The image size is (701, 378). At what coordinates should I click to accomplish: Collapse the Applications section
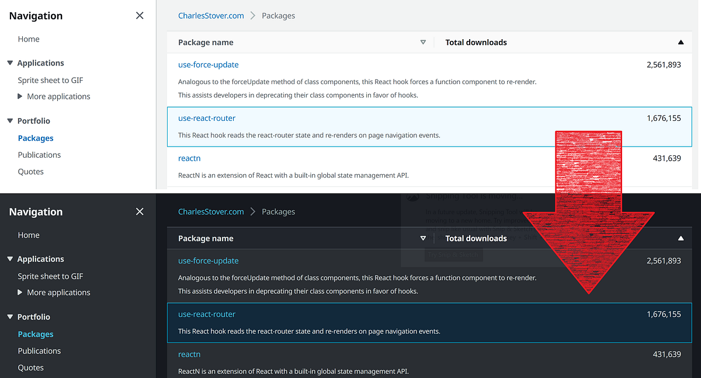pyautogui.click(x=8, y=63)
